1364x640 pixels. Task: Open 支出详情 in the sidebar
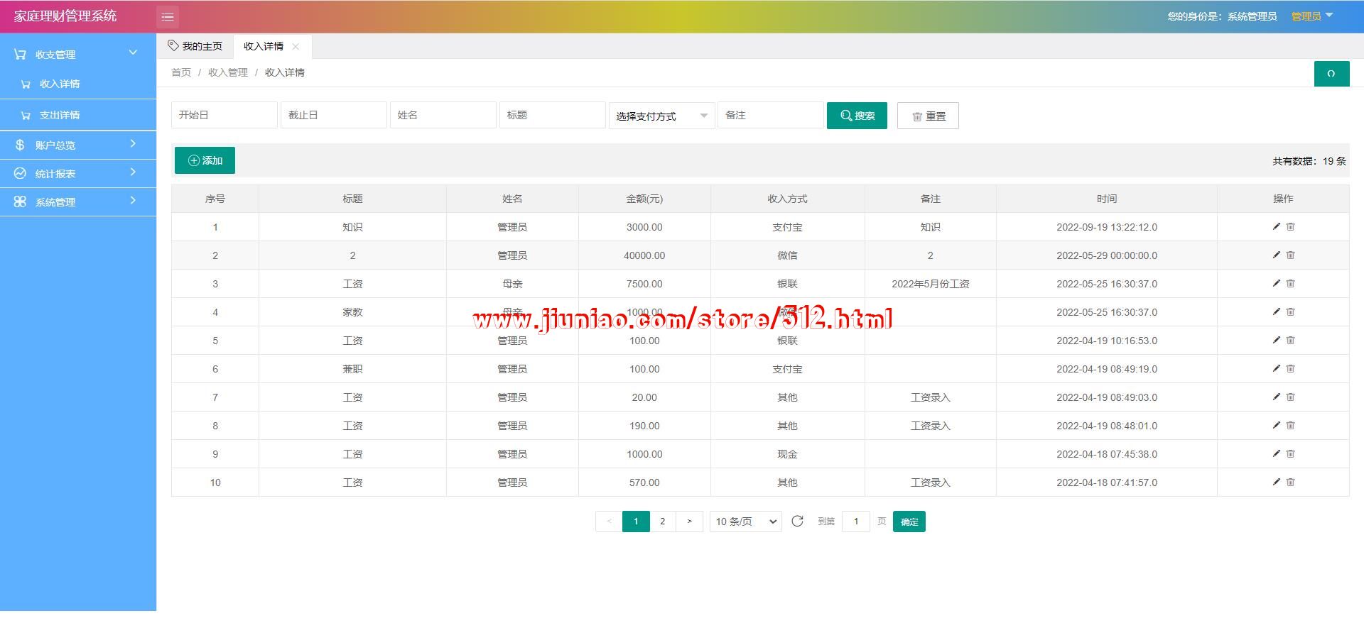(60, 115)
